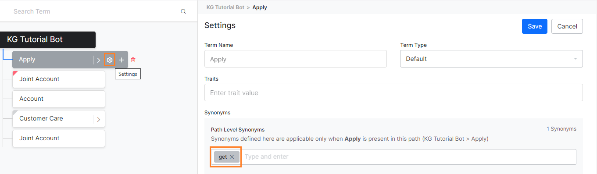Expand the Customer Care node arrow
This screenshot has width=597, height=174.
click(99, 119)
